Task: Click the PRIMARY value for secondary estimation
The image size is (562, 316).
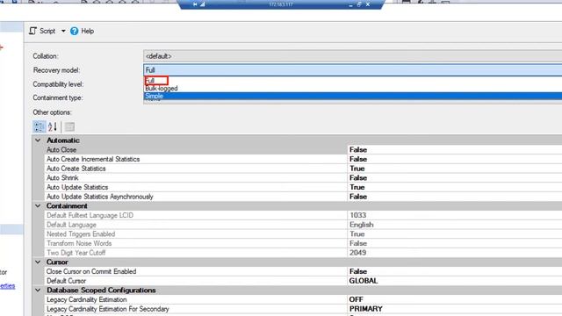Action: 365,309
